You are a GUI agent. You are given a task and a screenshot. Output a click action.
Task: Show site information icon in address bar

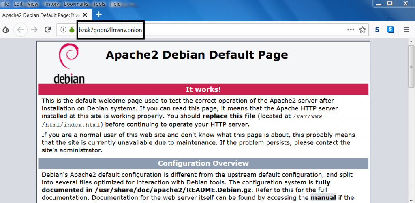[x=63, y=30]
